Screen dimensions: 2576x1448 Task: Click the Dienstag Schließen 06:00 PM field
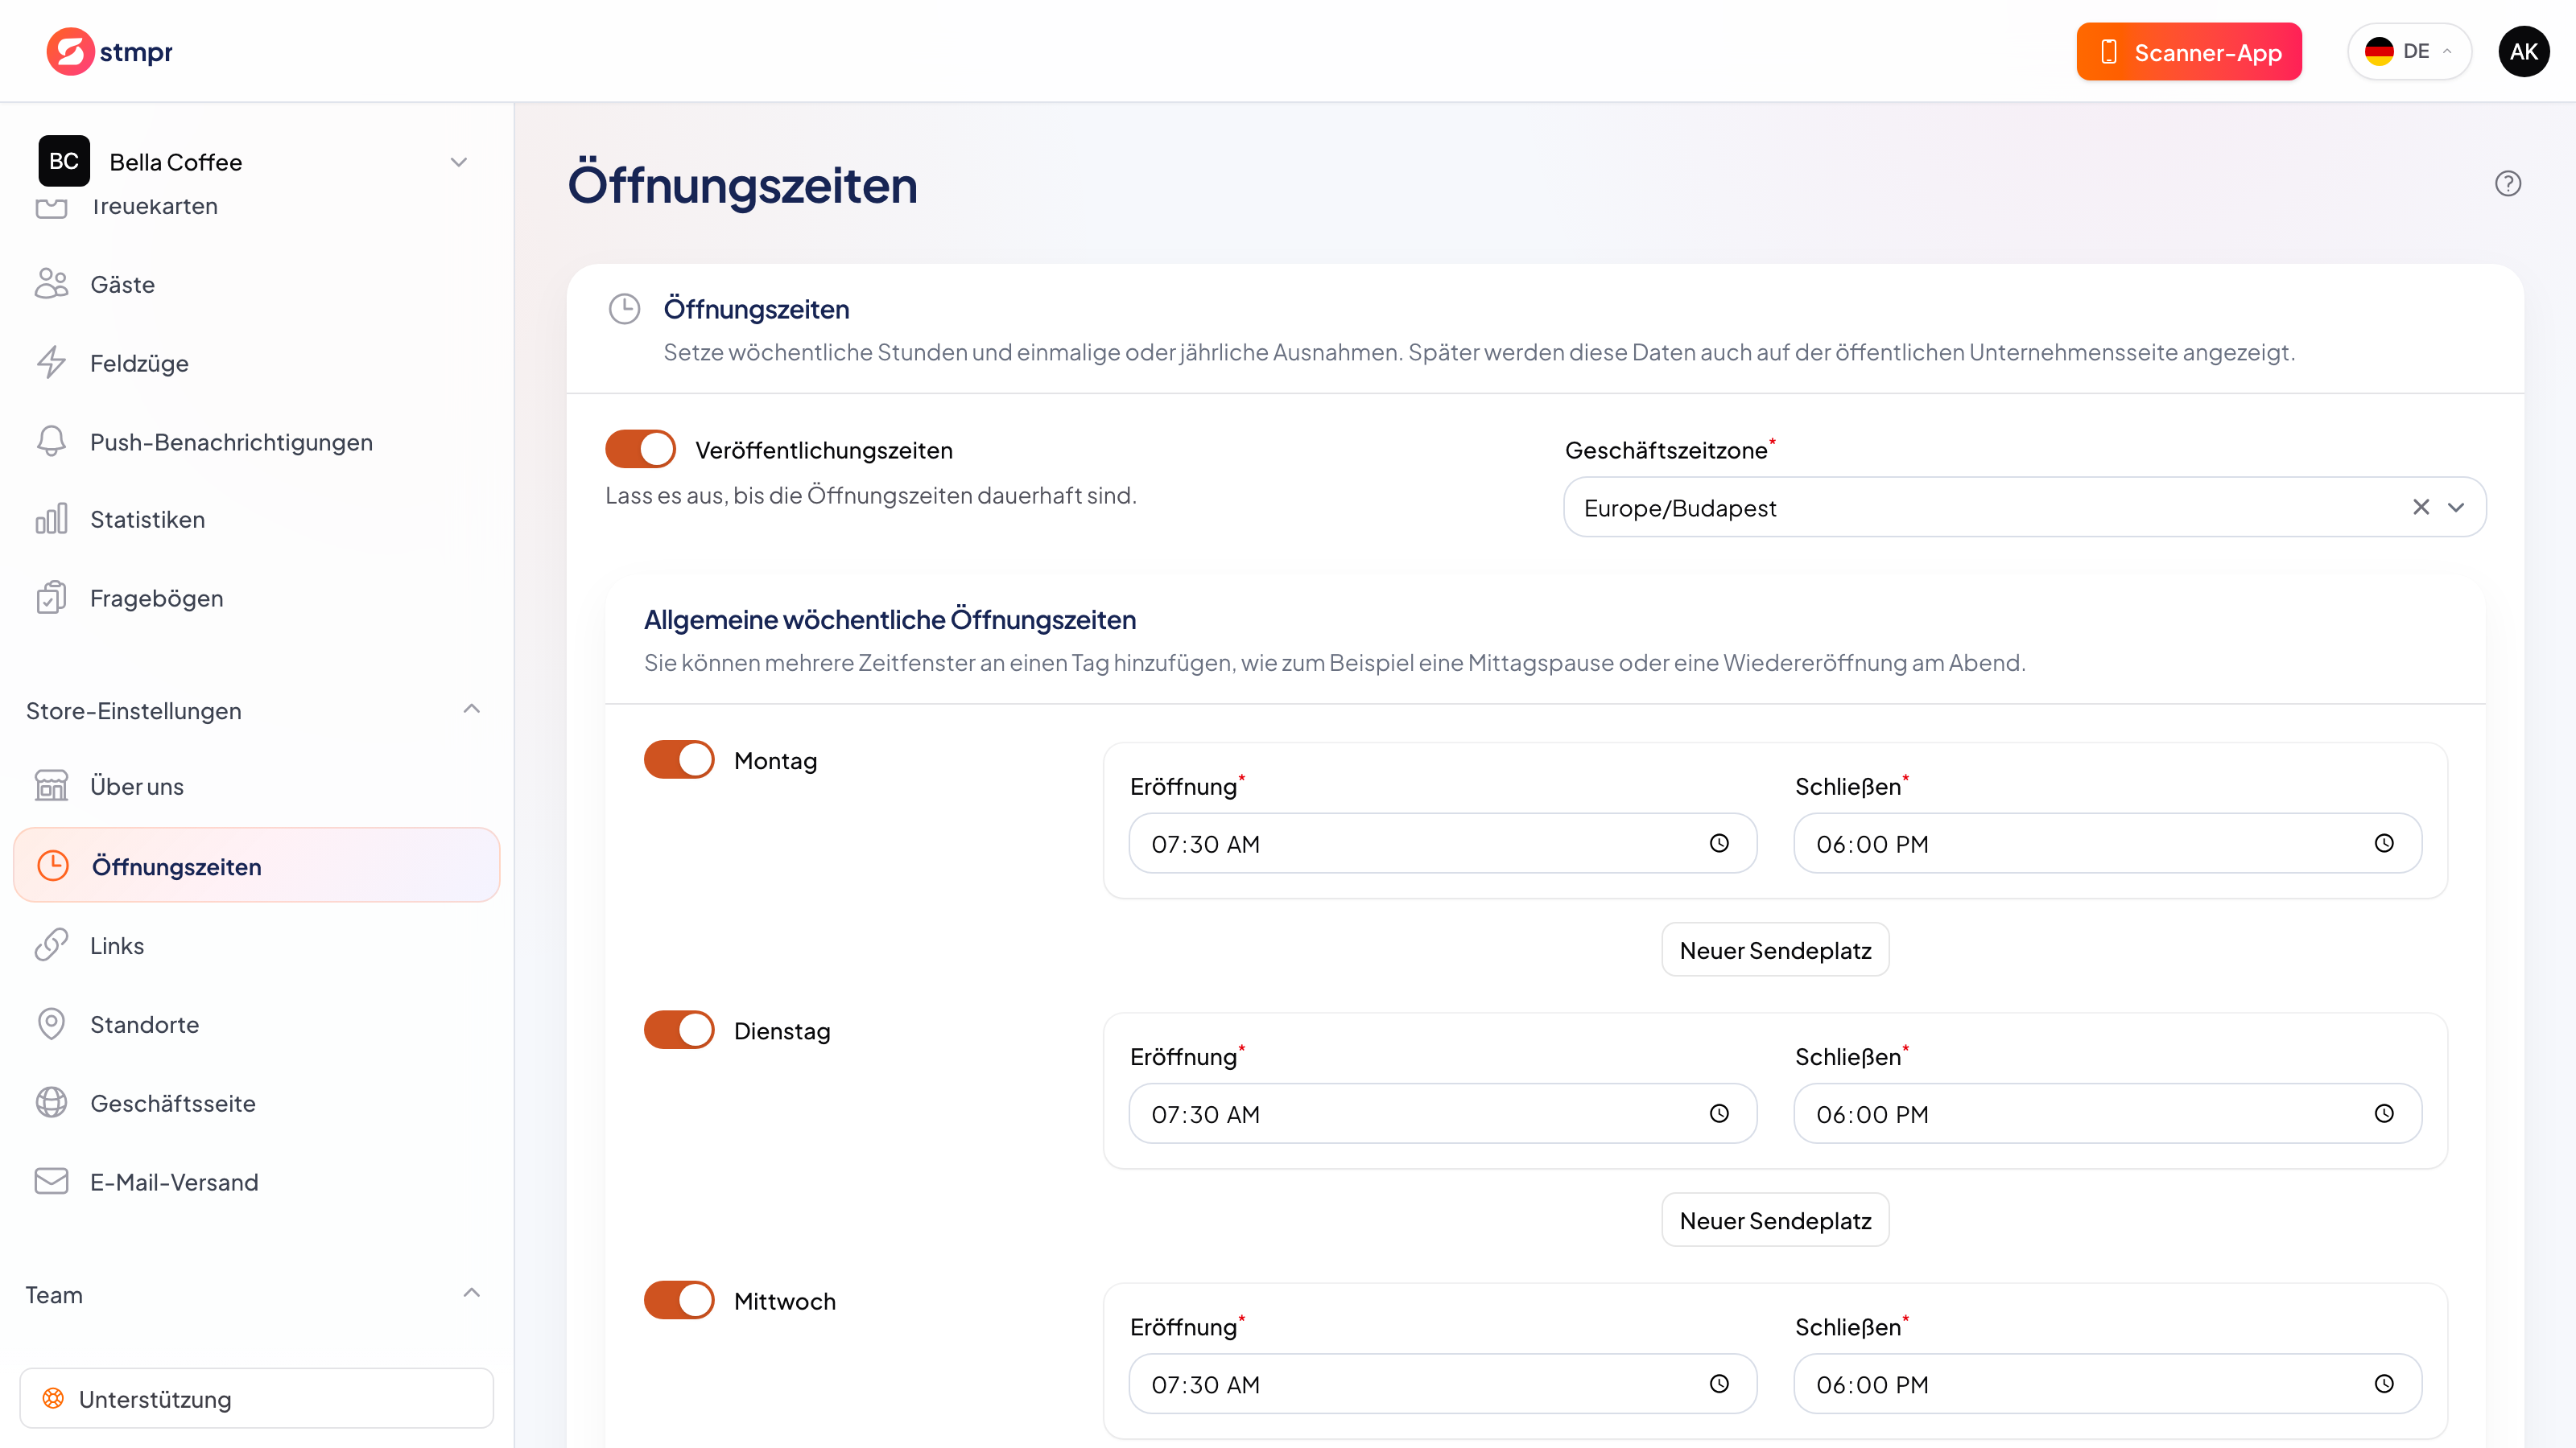pyautogui.click(x=2108, y=1113)
